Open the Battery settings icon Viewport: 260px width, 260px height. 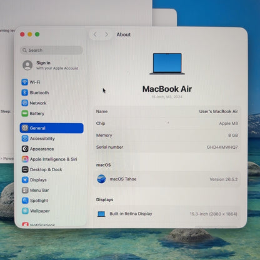(25, 113)
